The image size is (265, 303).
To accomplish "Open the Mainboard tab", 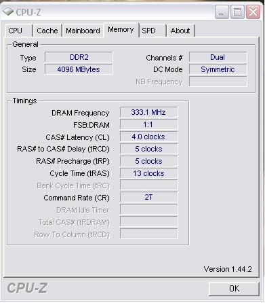I will pos(83,31).
